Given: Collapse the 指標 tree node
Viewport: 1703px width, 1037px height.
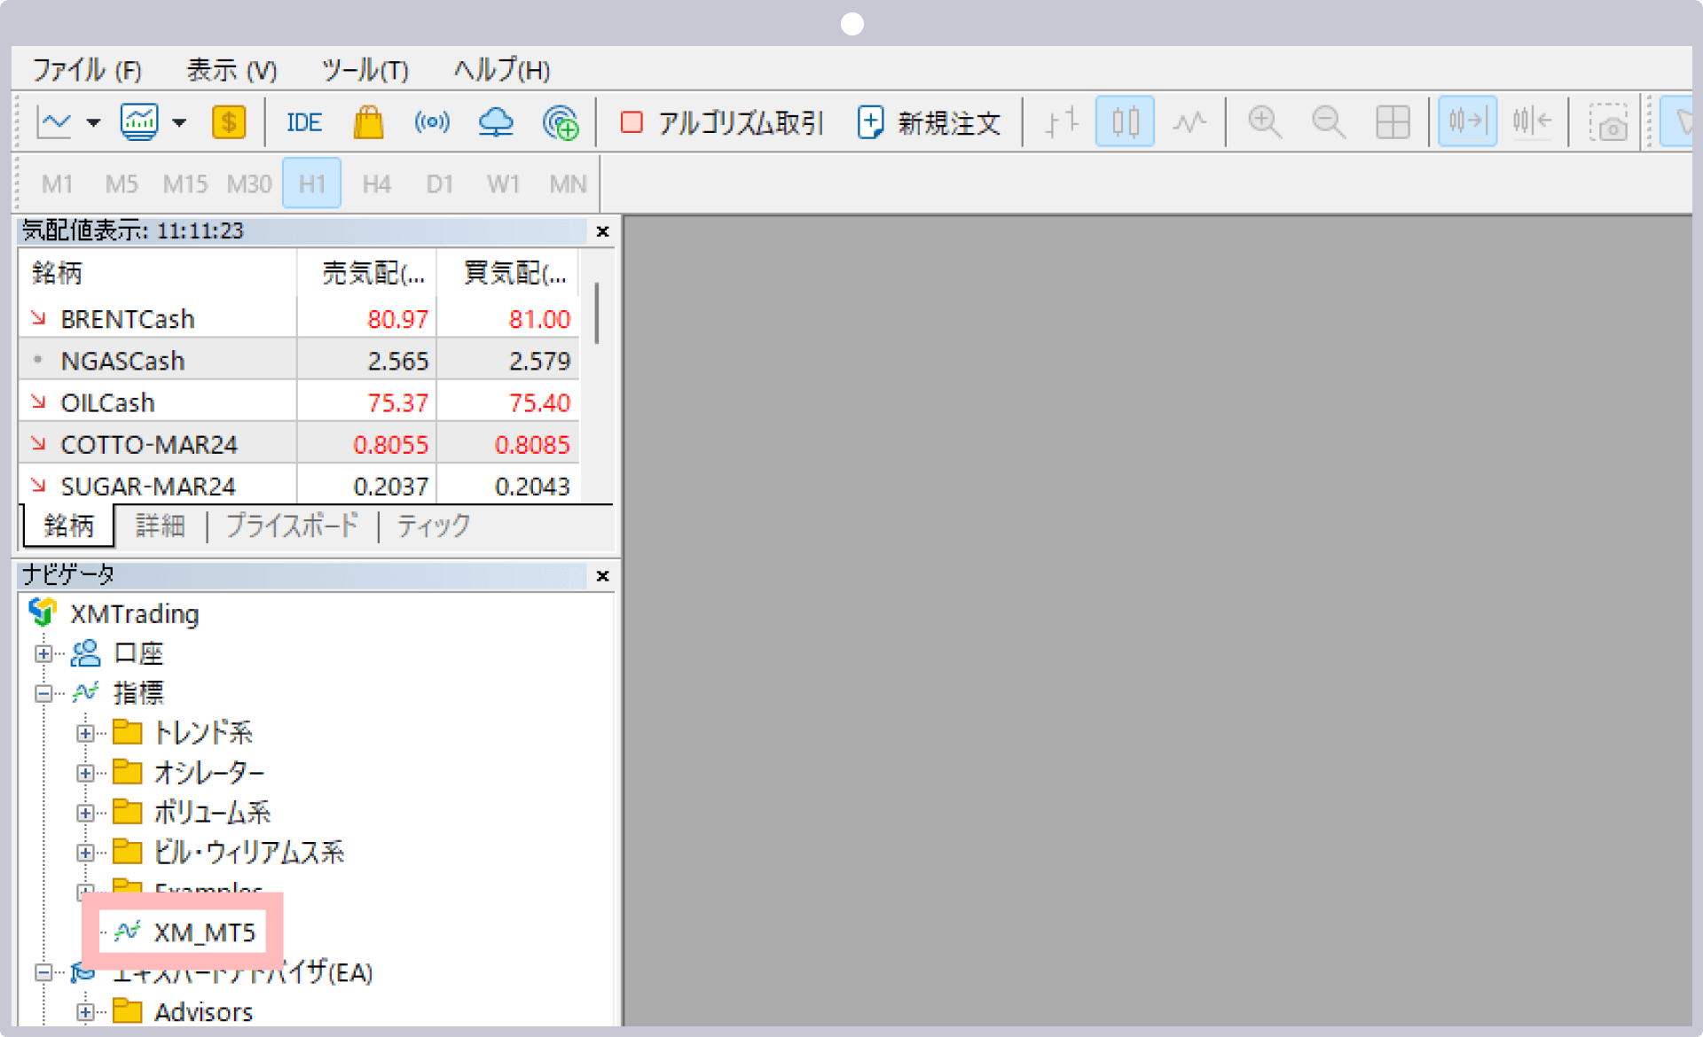Looking at the screenshot, I should click(43, 693).
